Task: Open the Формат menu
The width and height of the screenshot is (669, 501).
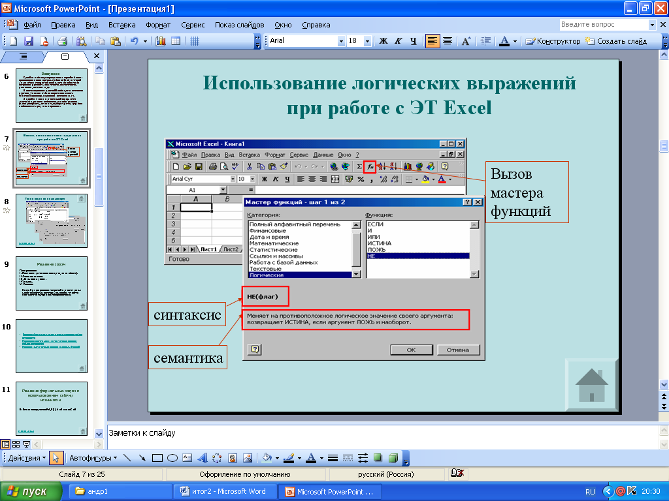Action: [158, 25]
